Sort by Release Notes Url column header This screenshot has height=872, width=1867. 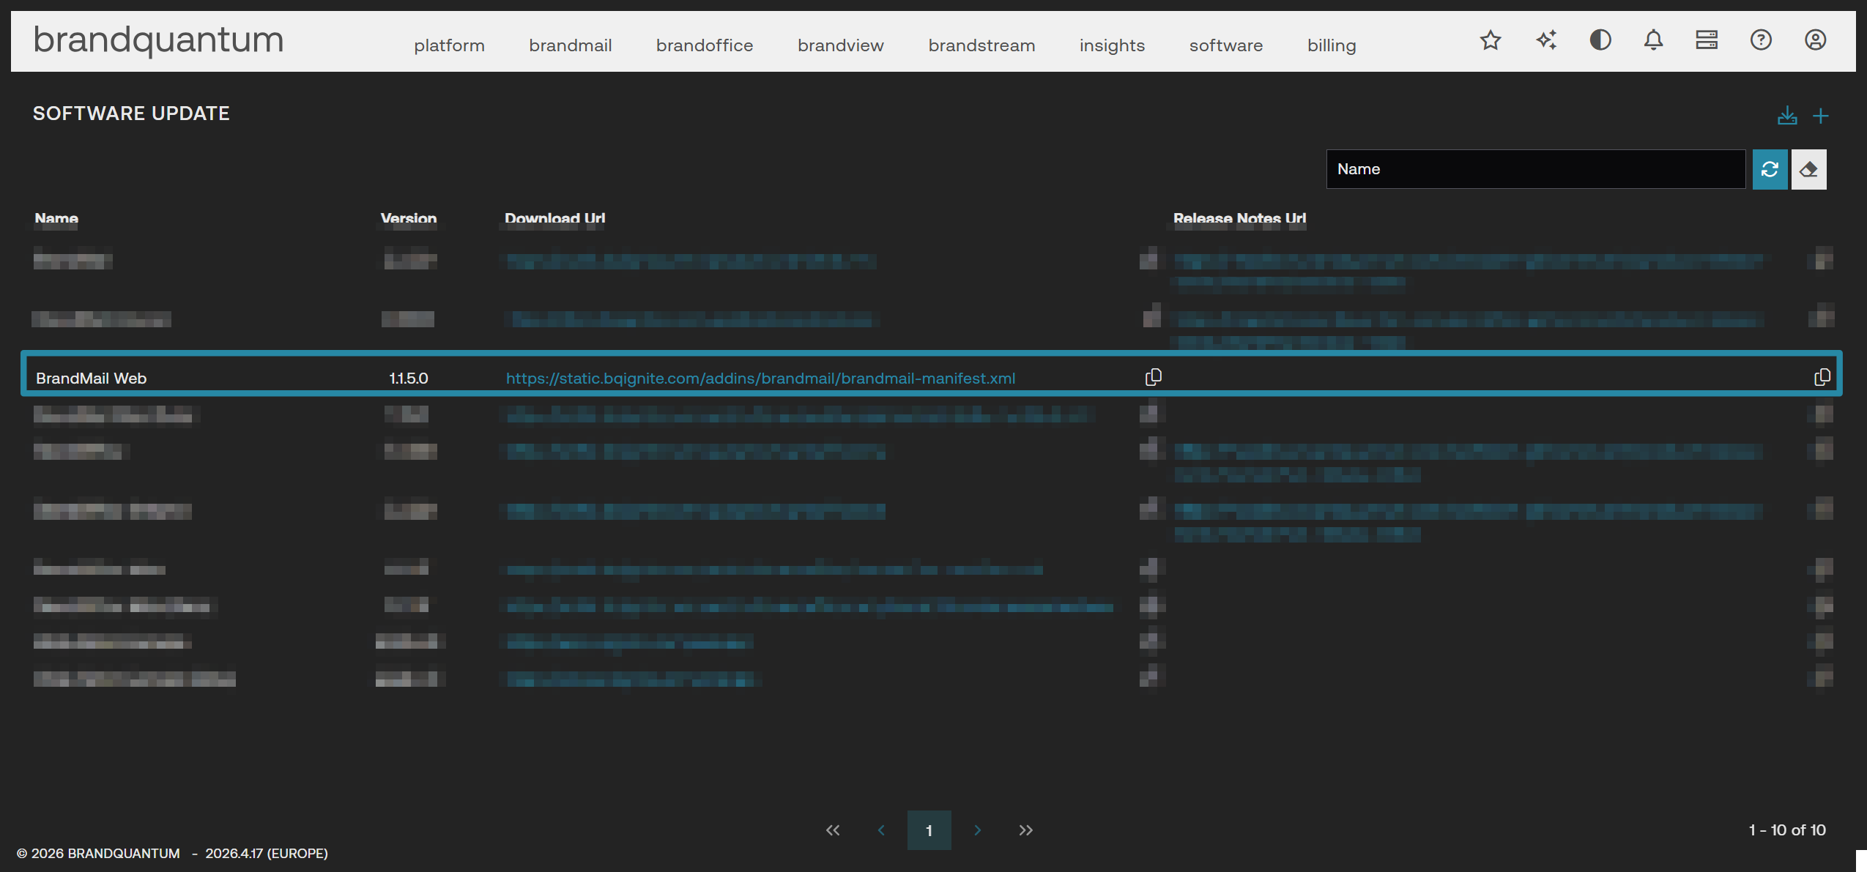[x=1239, y=218]
